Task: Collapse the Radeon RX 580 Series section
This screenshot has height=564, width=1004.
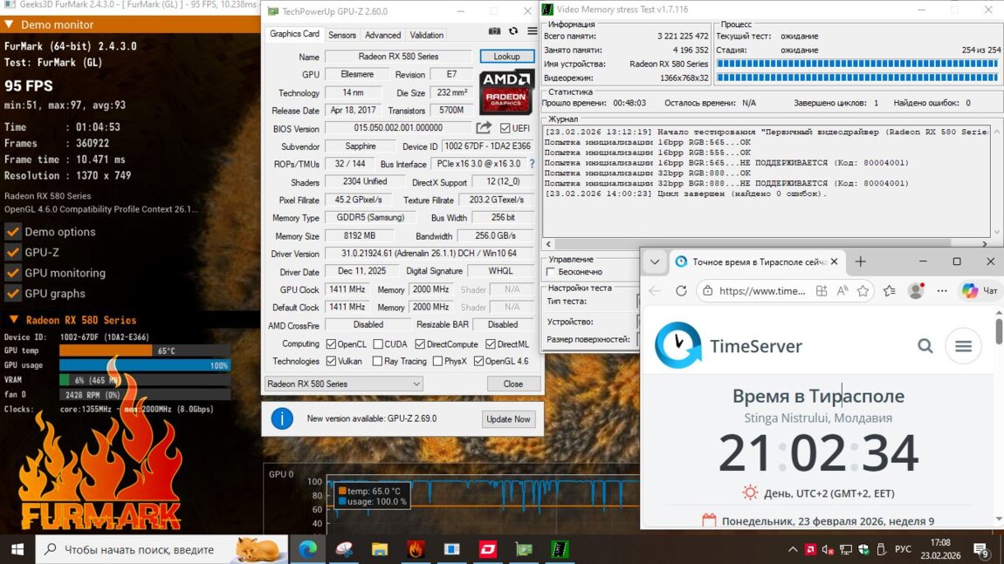Action: point(13,320)
